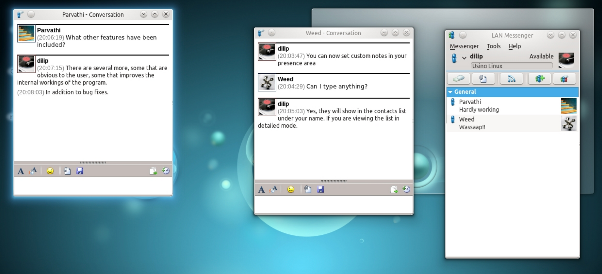Open message history in Parvathi conversation
This screenshot has height=274, width=602.
(166, 171)
